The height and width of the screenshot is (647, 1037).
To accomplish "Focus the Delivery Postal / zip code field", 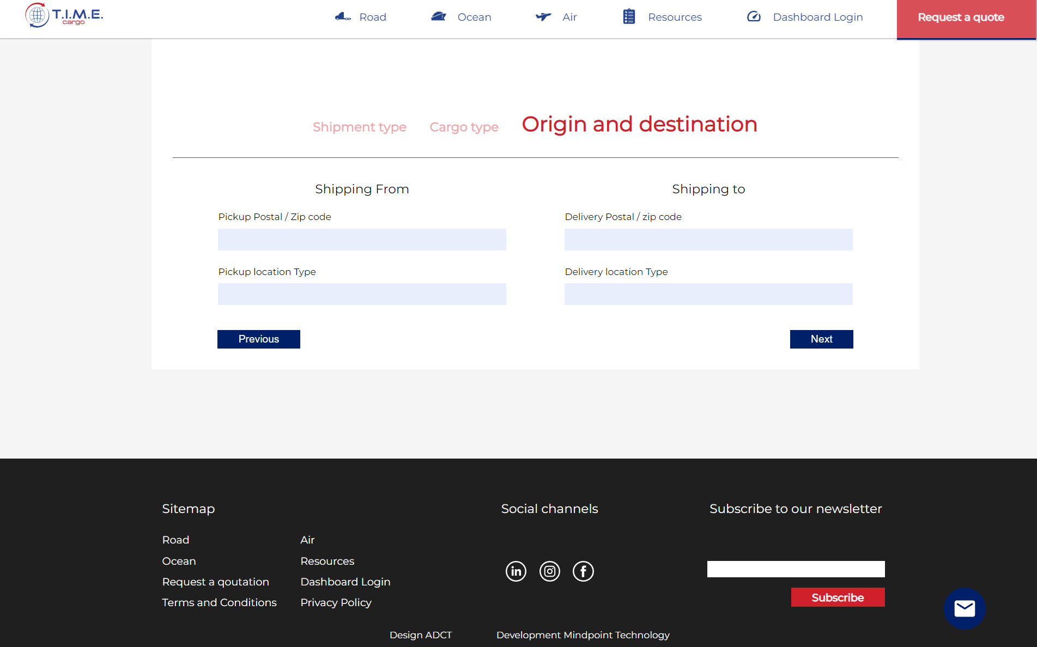I will [708, 240].
